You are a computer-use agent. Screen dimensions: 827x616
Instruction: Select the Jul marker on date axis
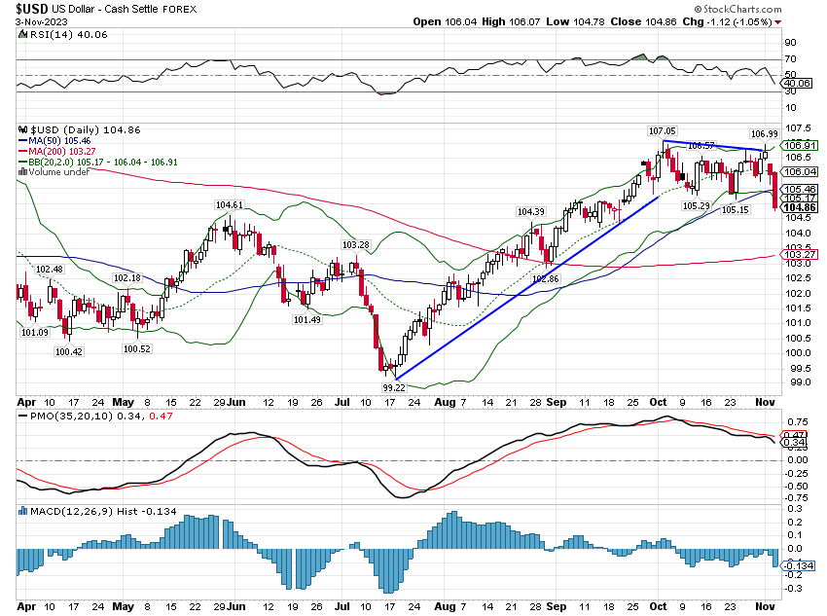click(342, 400)
